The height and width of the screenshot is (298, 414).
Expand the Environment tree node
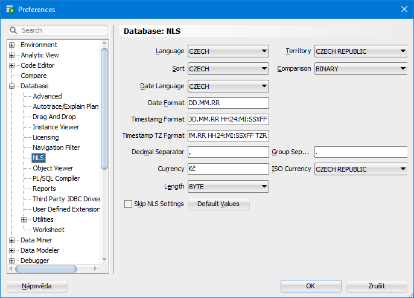(11, 45)
